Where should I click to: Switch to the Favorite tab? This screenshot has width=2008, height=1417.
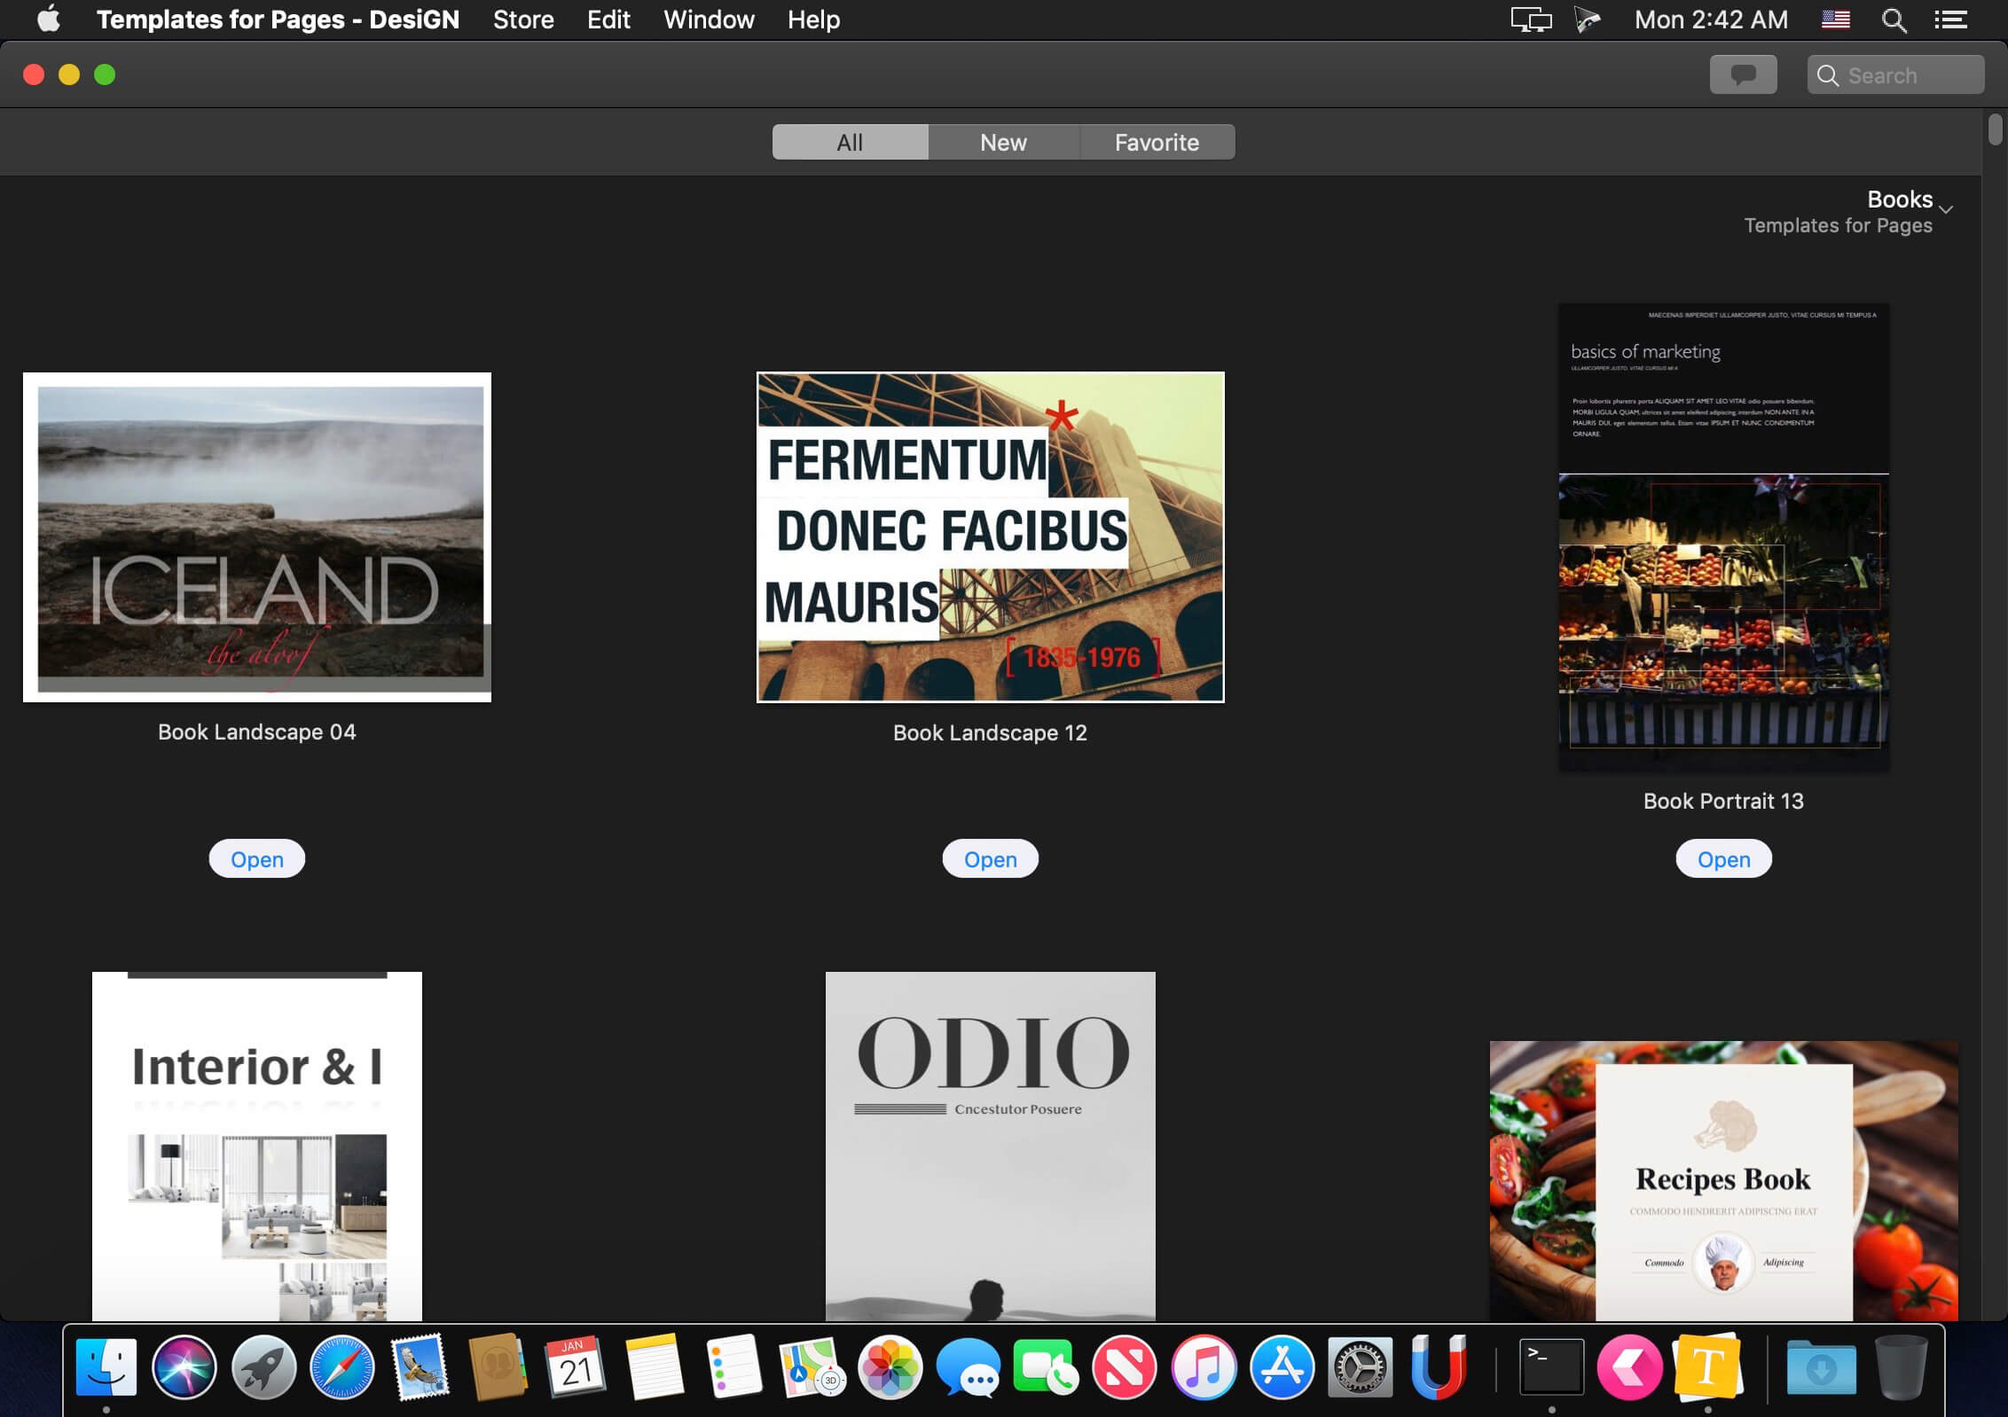point(1157,142)
